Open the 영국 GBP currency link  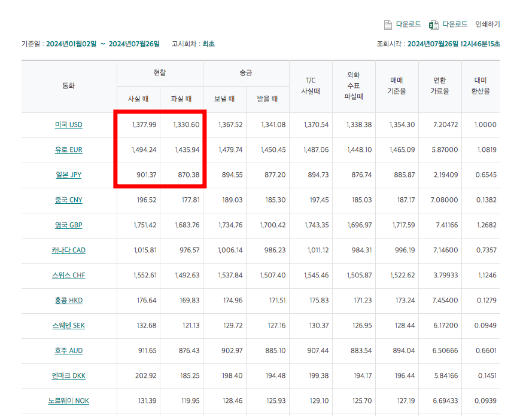point(69,225)
